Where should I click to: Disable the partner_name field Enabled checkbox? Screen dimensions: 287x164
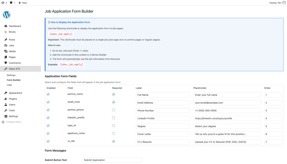[x=48, y=94]
